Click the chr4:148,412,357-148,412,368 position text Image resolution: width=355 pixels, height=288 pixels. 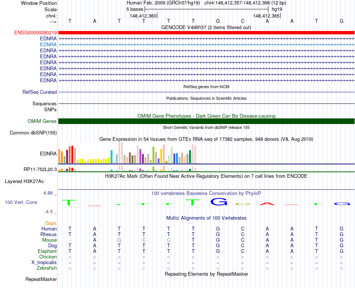coord(237,3)
